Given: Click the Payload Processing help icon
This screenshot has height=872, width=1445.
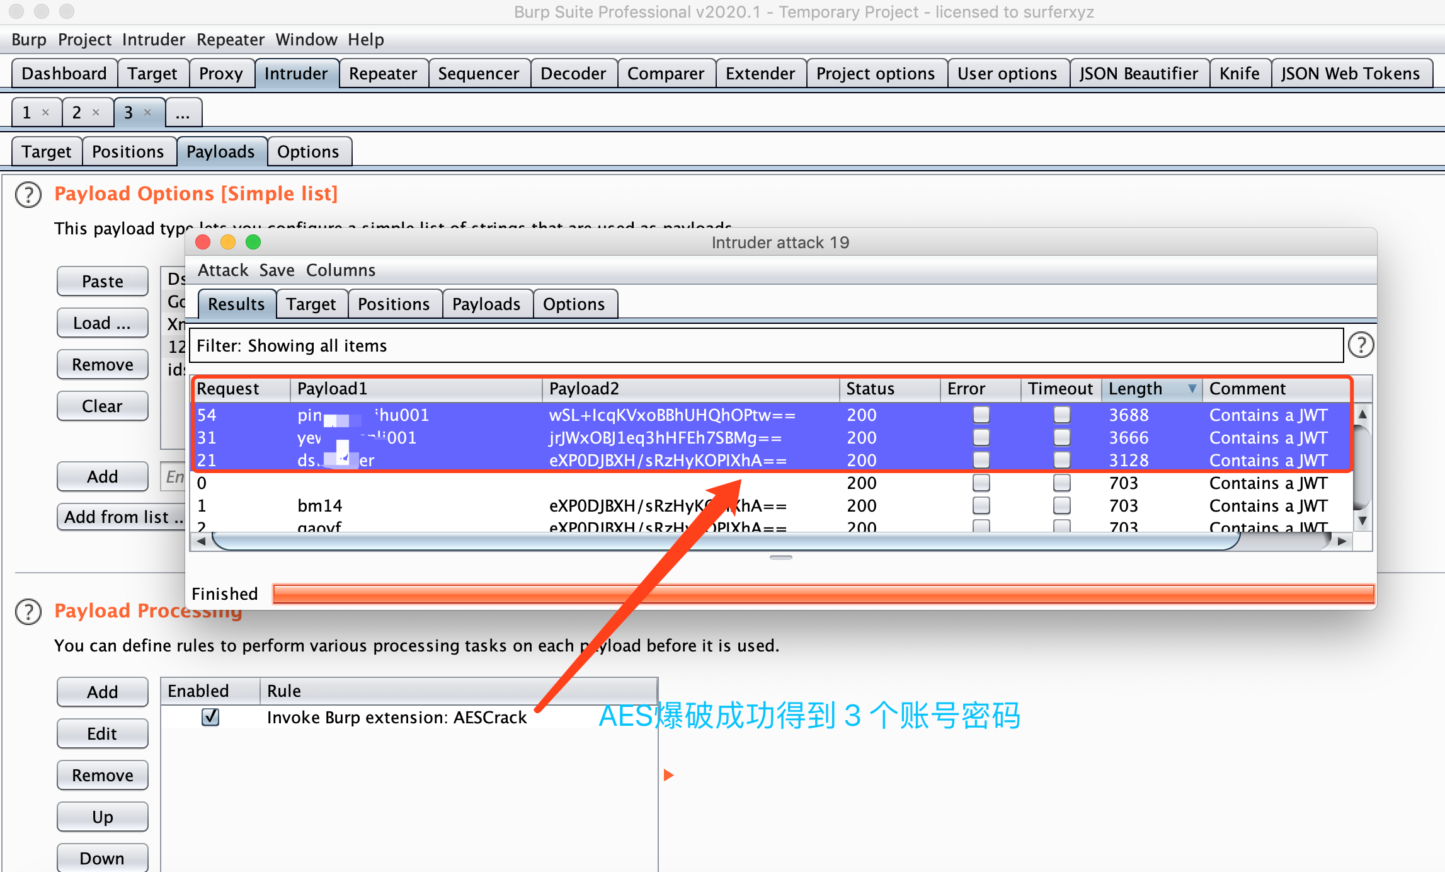Looking at the screenshot, I should 28,612.
